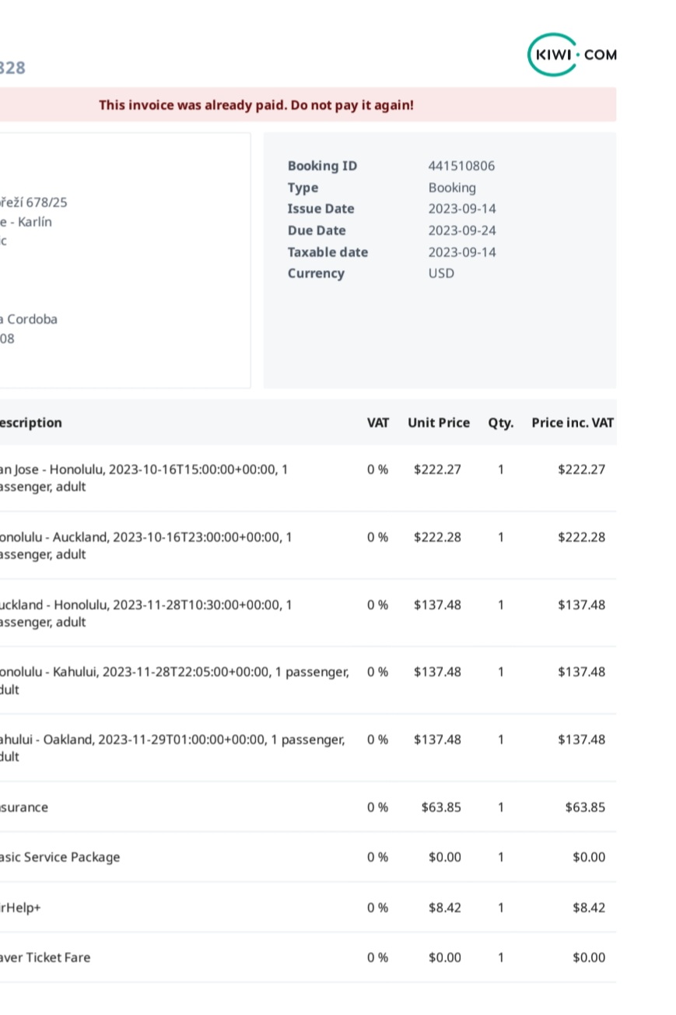Click the Description column header
Screen dimensions: 676x1015
[x=31, y=423]
